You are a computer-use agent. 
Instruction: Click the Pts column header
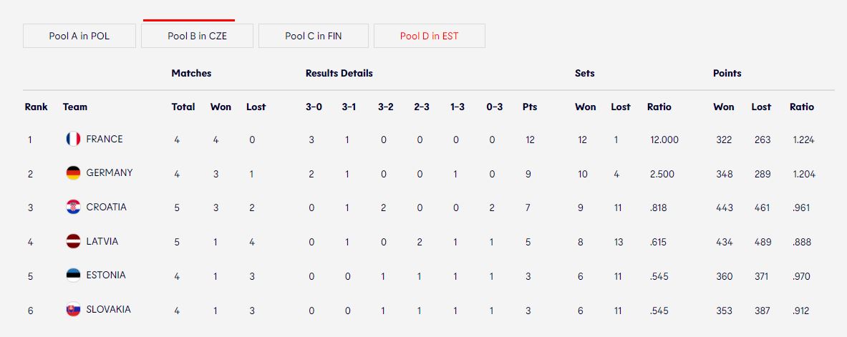[x=530, y=107]
